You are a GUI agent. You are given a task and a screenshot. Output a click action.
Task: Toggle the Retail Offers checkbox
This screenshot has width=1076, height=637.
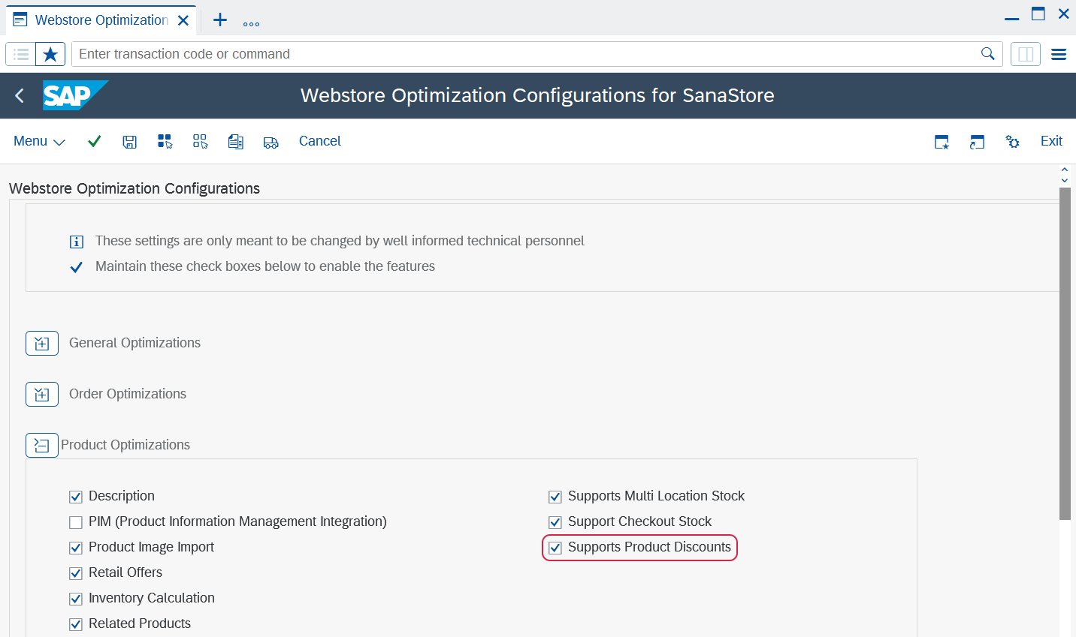76,573
